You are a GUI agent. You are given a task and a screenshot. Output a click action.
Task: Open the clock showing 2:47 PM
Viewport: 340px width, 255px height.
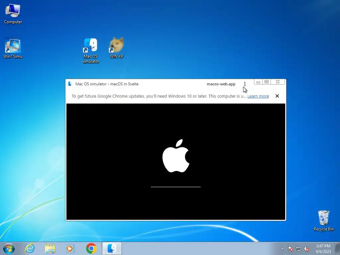[x=323, y=248]
